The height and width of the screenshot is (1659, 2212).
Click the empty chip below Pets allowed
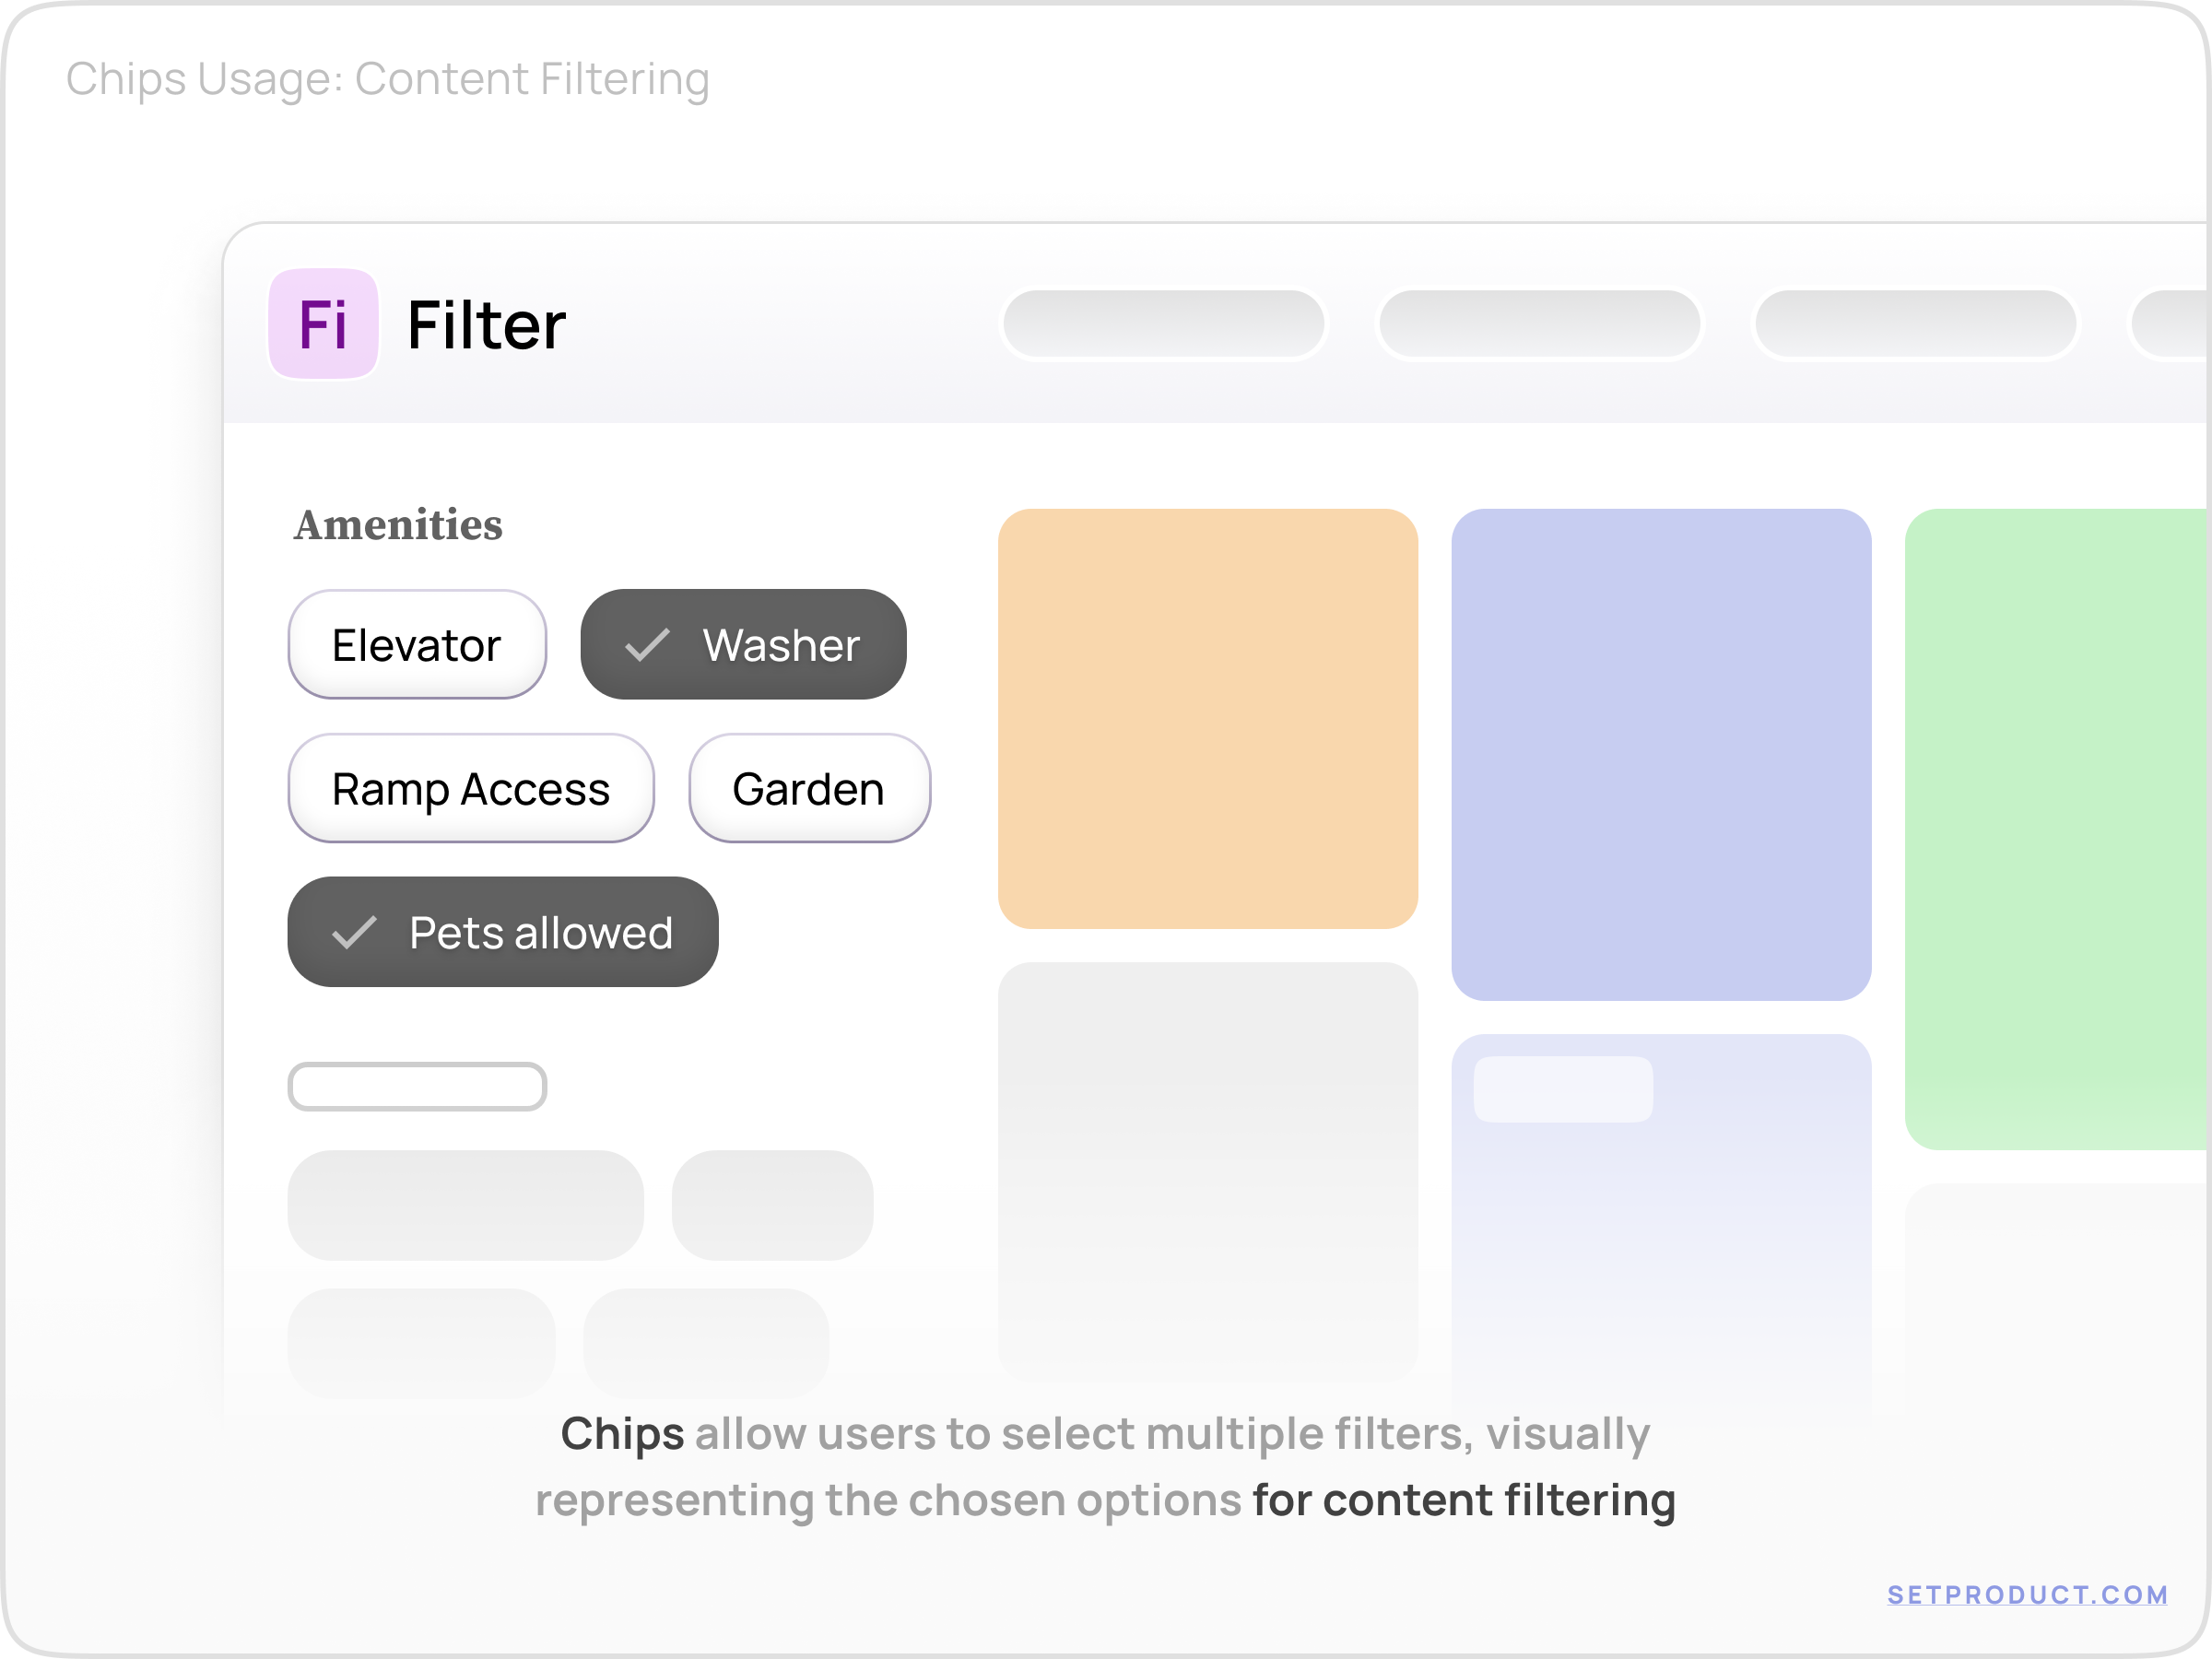point(417,1086)
